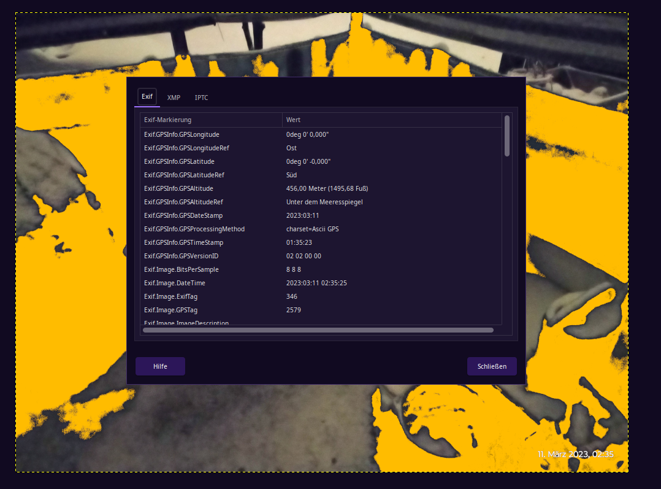Select row Exif.GPSInfo.GPSProcessingMethod
The image size is (661, 489).
click(x=321, y=229)
